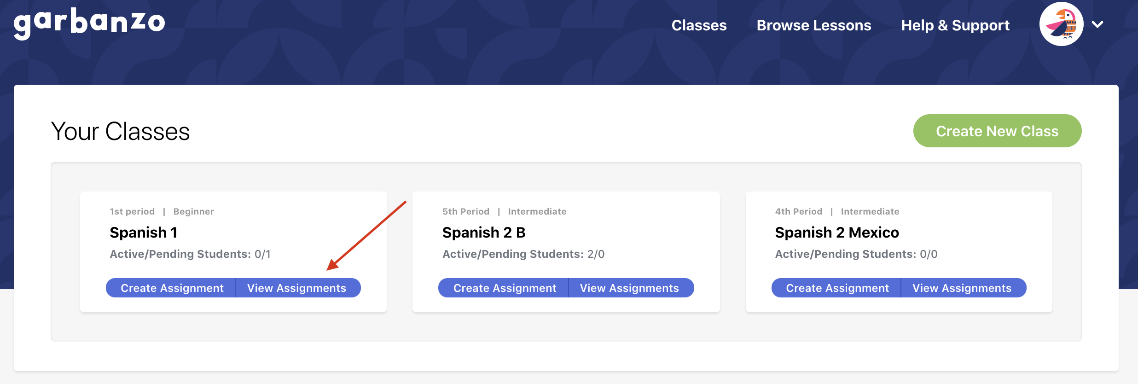The image size is (1138, 384).
Task: Open Help & Support
Action: (955, 25)
